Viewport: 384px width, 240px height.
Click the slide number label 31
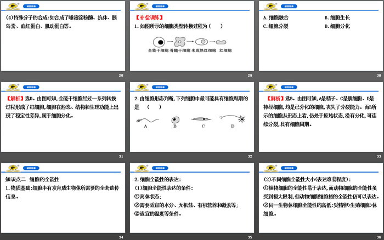(121, 156)
